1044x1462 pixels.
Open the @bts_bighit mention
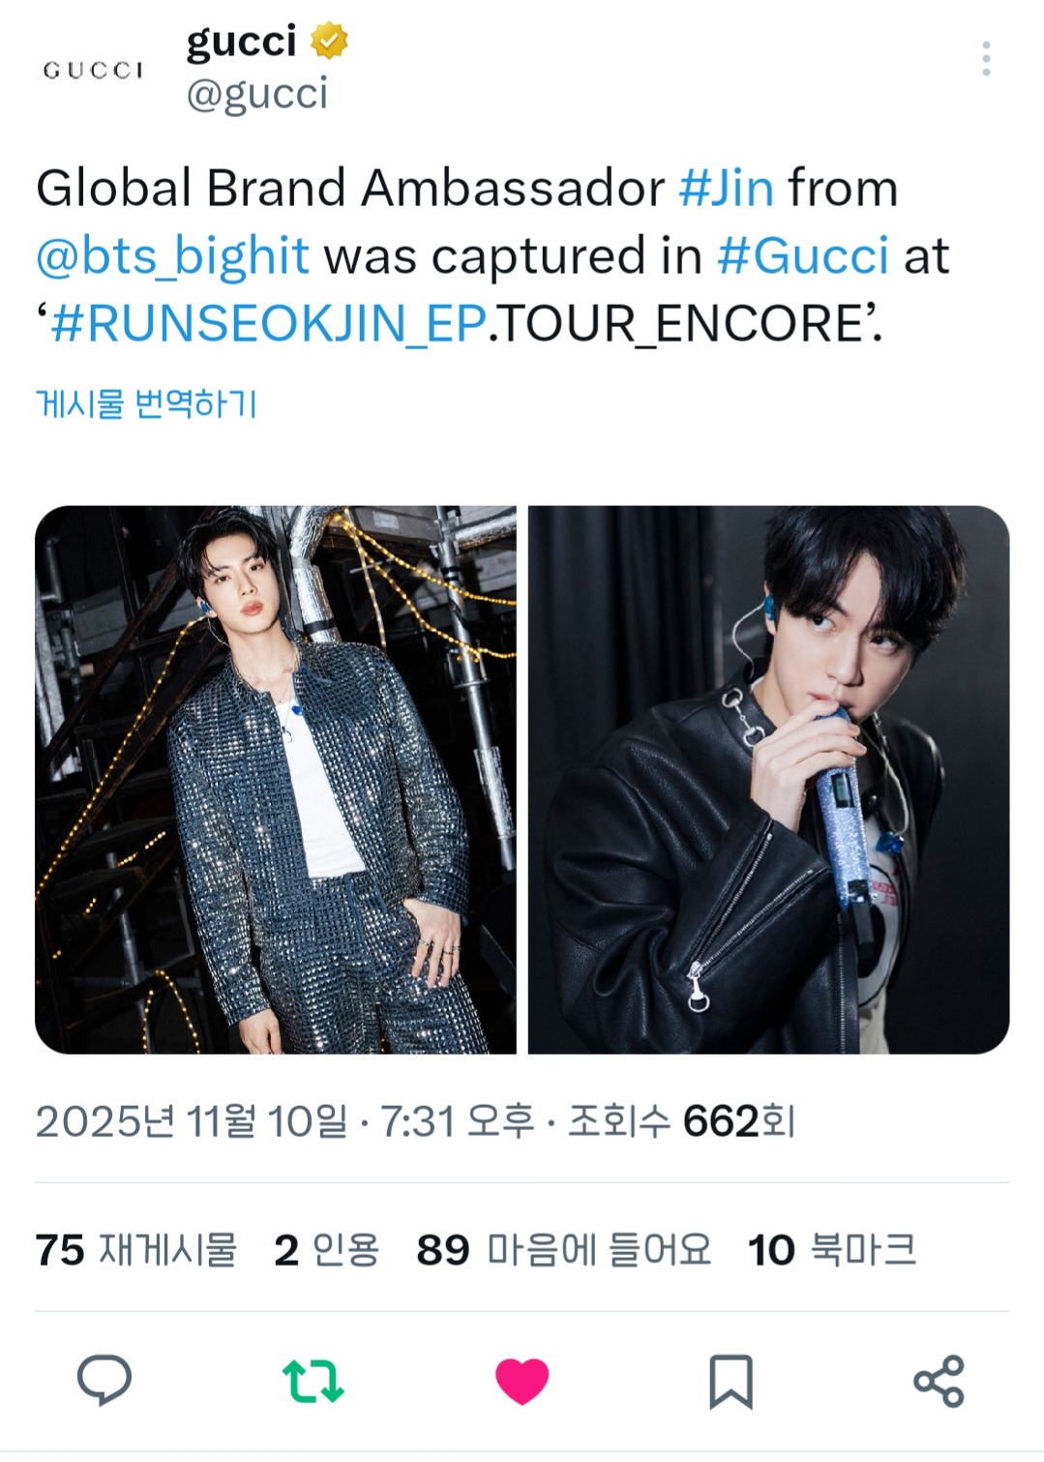[x=172, y=256]
